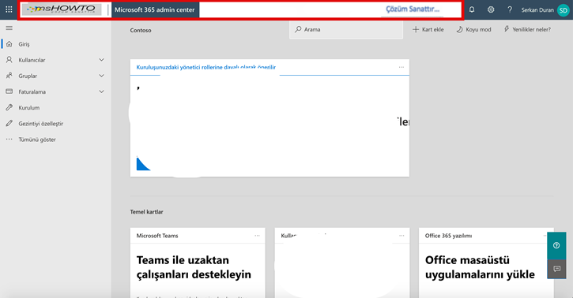
Task: Click the Gezintiyi özelleştir pencil icon
Action: pos(9,124)
